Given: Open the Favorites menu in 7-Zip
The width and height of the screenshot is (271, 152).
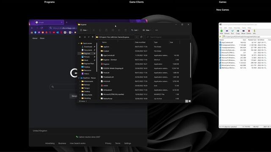Looking at the screenshot, I should (x=237, y=28).
